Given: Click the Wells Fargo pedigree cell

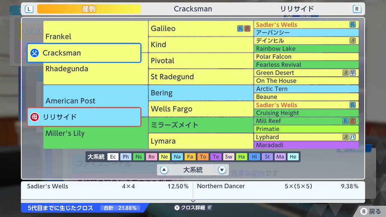Looking at the screenshot, I should coord(201,109).
